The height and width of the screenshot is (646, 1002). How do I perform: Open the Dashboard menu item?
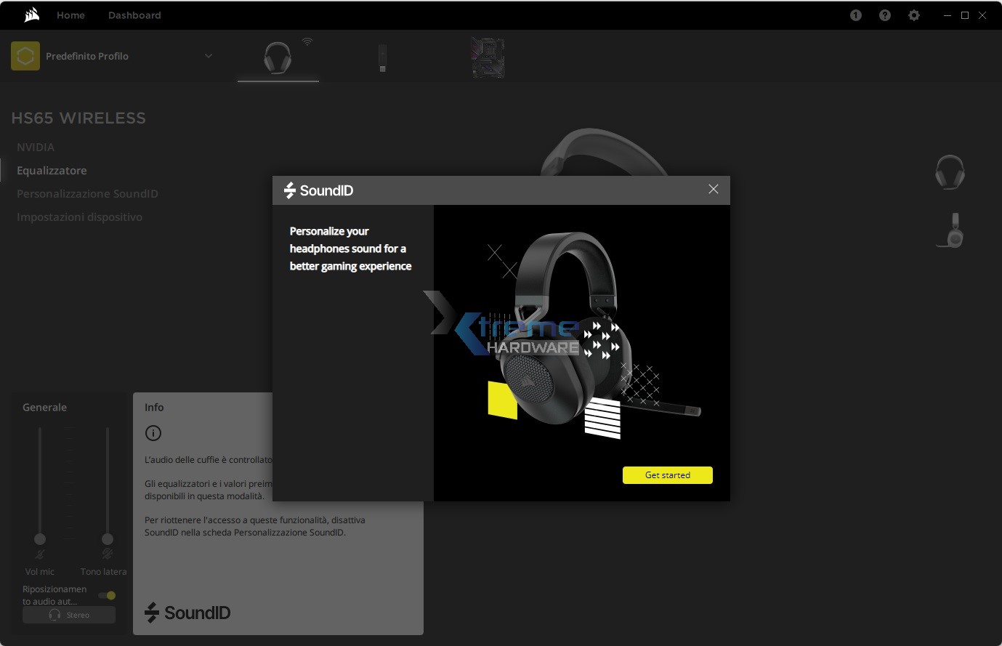tap(134, 15)
